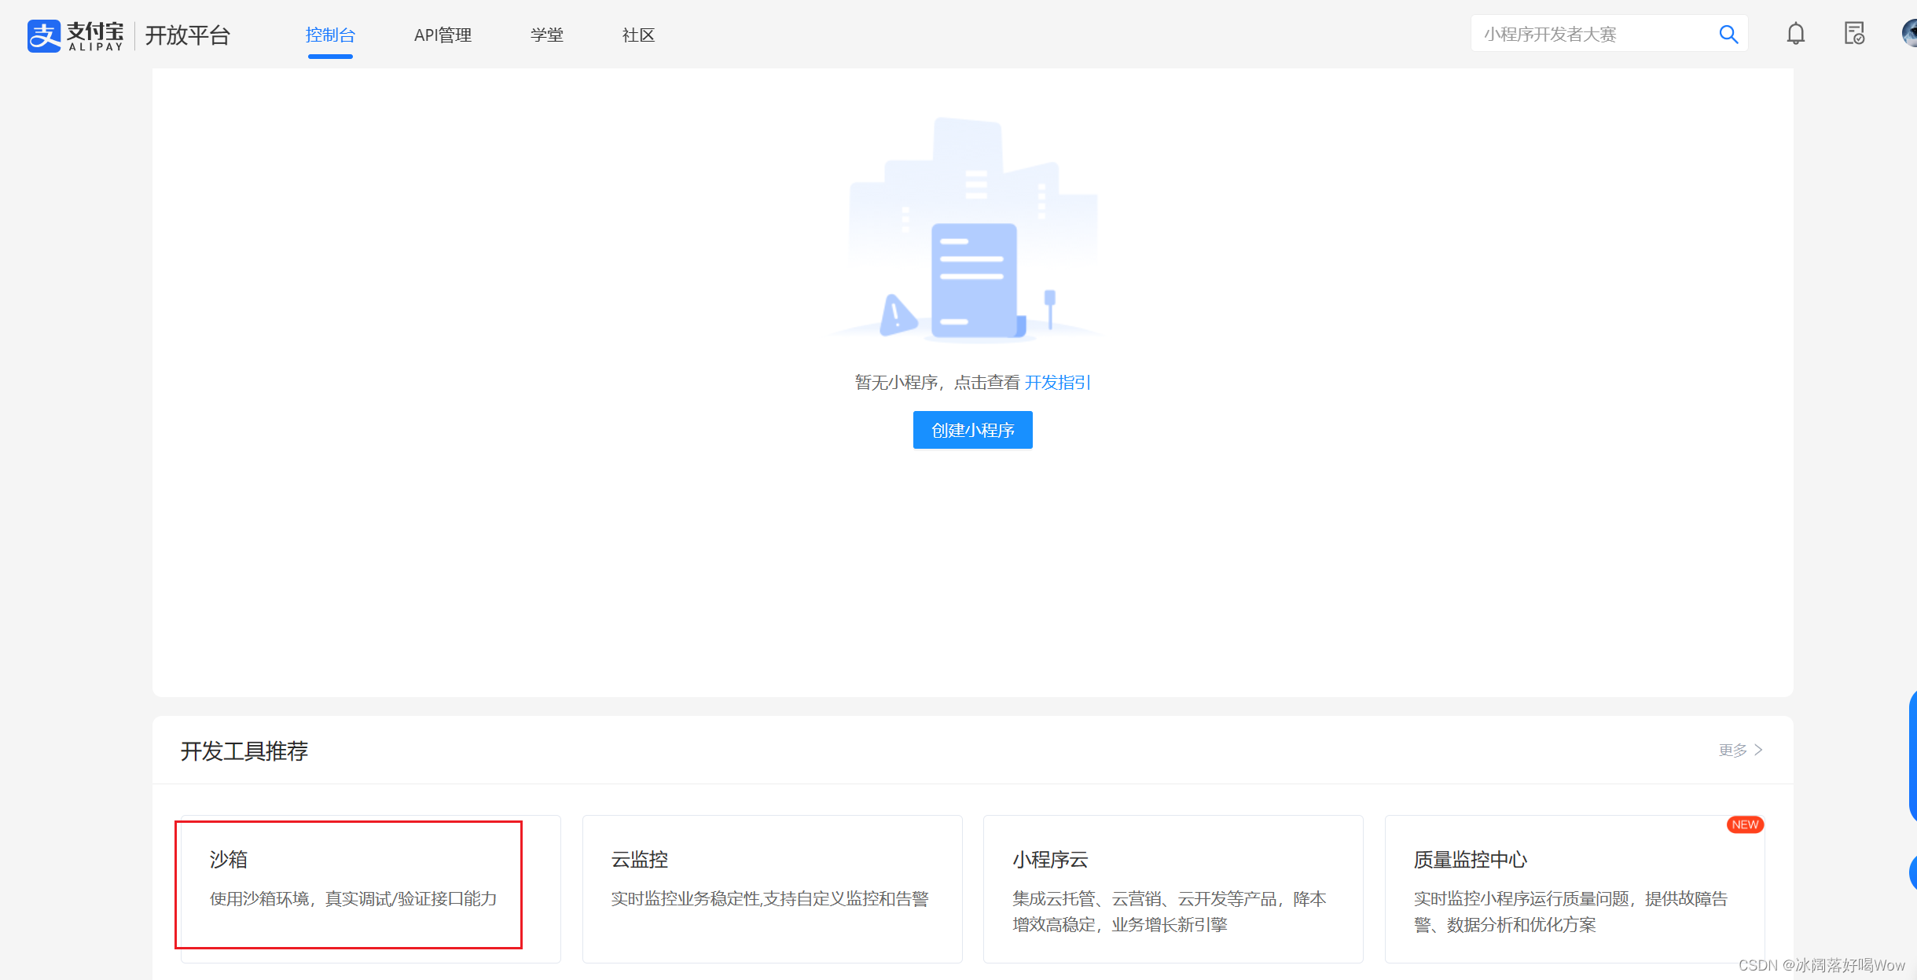Click the 开放平台 title text
The image size is (1917, 980).
click(187, 35)
